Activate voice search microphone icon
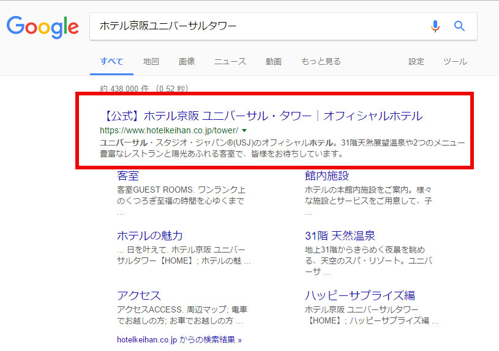This screenshot has height=351, width=499. tap(435, 26)
